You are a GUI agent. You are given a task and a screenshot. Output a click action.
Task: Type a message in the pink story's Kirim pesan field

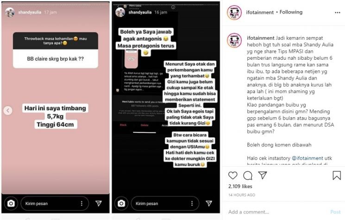pos(52,203)
